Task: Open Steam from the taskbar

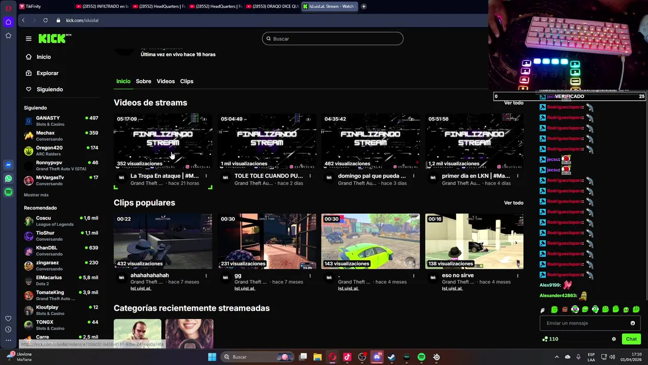Action: pyautogui.click(x=391, y=357)
